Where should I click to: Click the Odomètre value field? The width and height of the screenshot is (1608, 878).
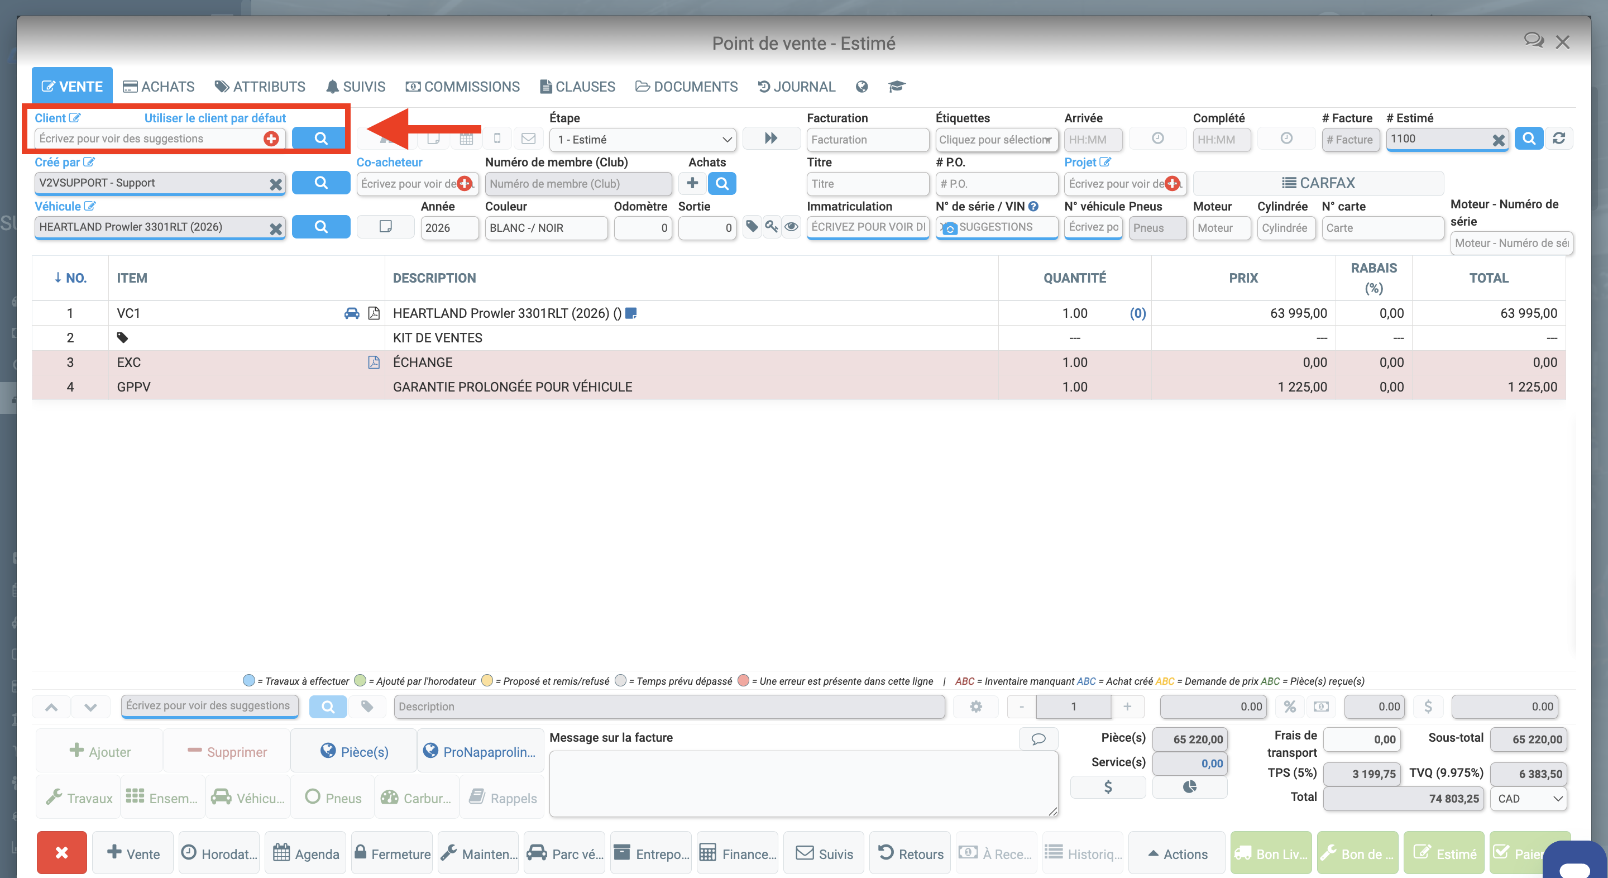pos(643,228)
